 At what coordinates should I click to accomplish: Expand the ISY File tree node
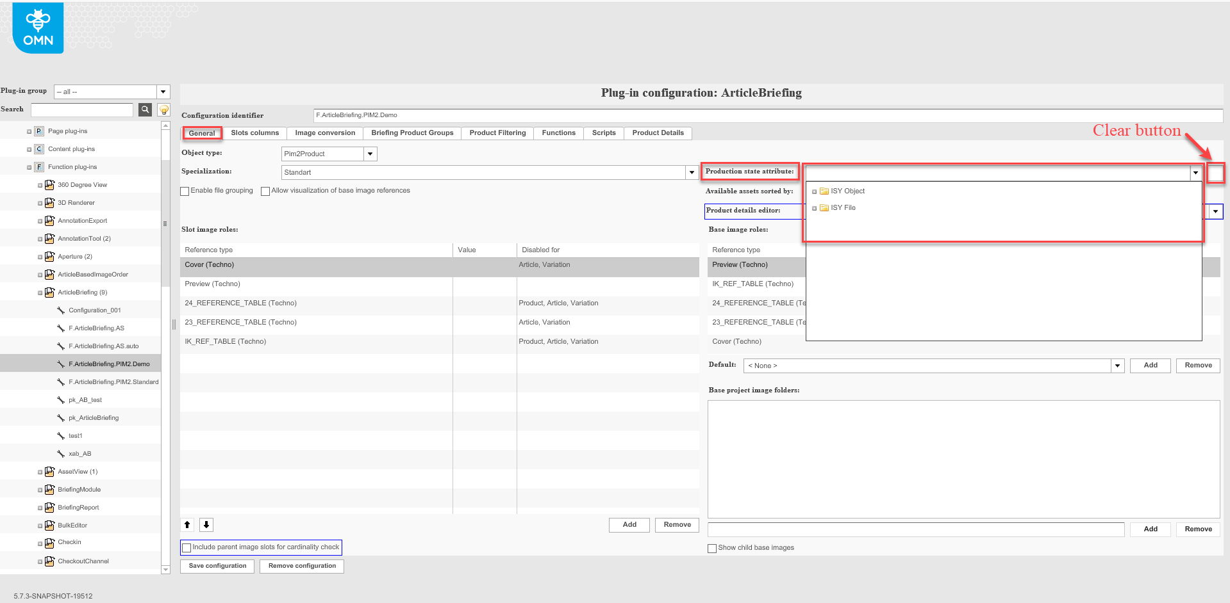[814, 207]
